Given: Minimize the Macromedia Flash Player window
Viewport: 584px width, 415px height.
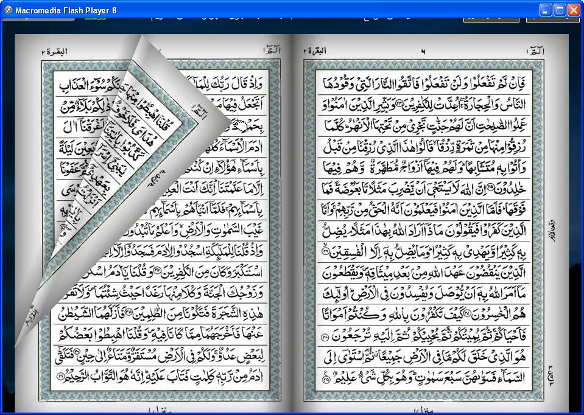Looking at the screenshot, I should pos(546,10).
